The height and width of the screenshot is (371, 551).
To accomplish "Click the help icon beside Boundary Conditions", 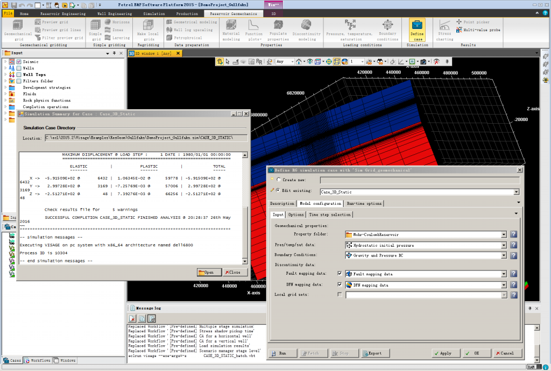I will [x=514, y=255].
